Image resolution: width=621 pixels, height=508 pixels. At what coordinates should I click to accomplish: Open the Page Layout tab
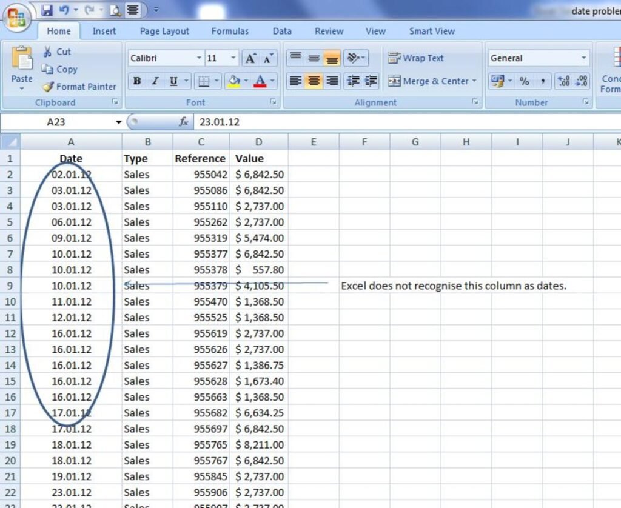[164, 31]
